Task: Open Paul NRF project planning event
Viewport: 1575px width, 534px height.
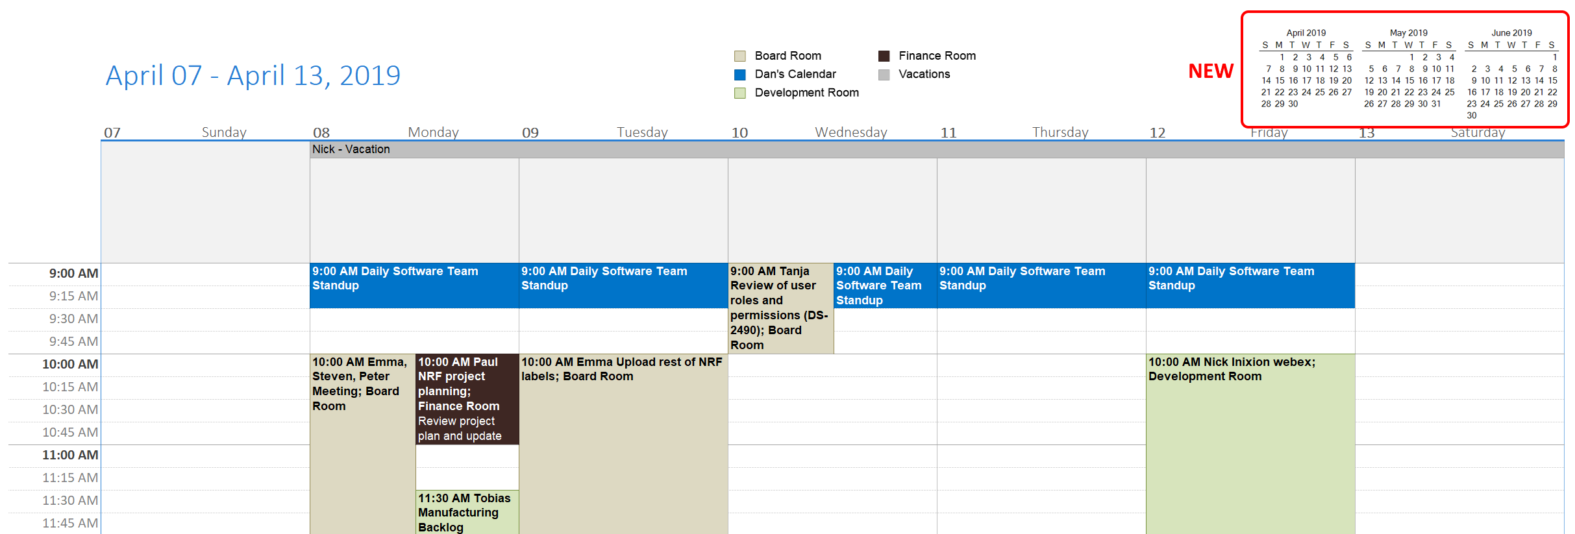Action: point(467,399)
